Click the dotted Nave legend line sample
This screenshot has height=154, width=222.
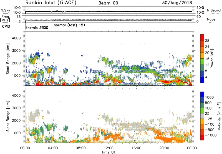pos(211,23)
